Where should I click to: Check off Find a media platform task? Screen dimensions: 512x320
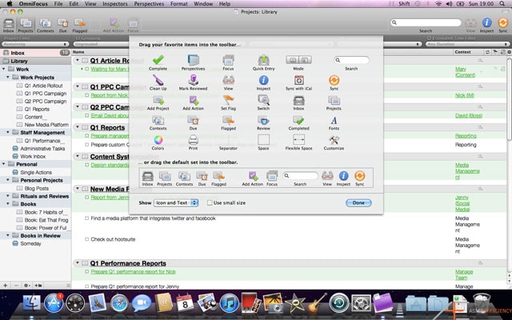pos(87,218)
